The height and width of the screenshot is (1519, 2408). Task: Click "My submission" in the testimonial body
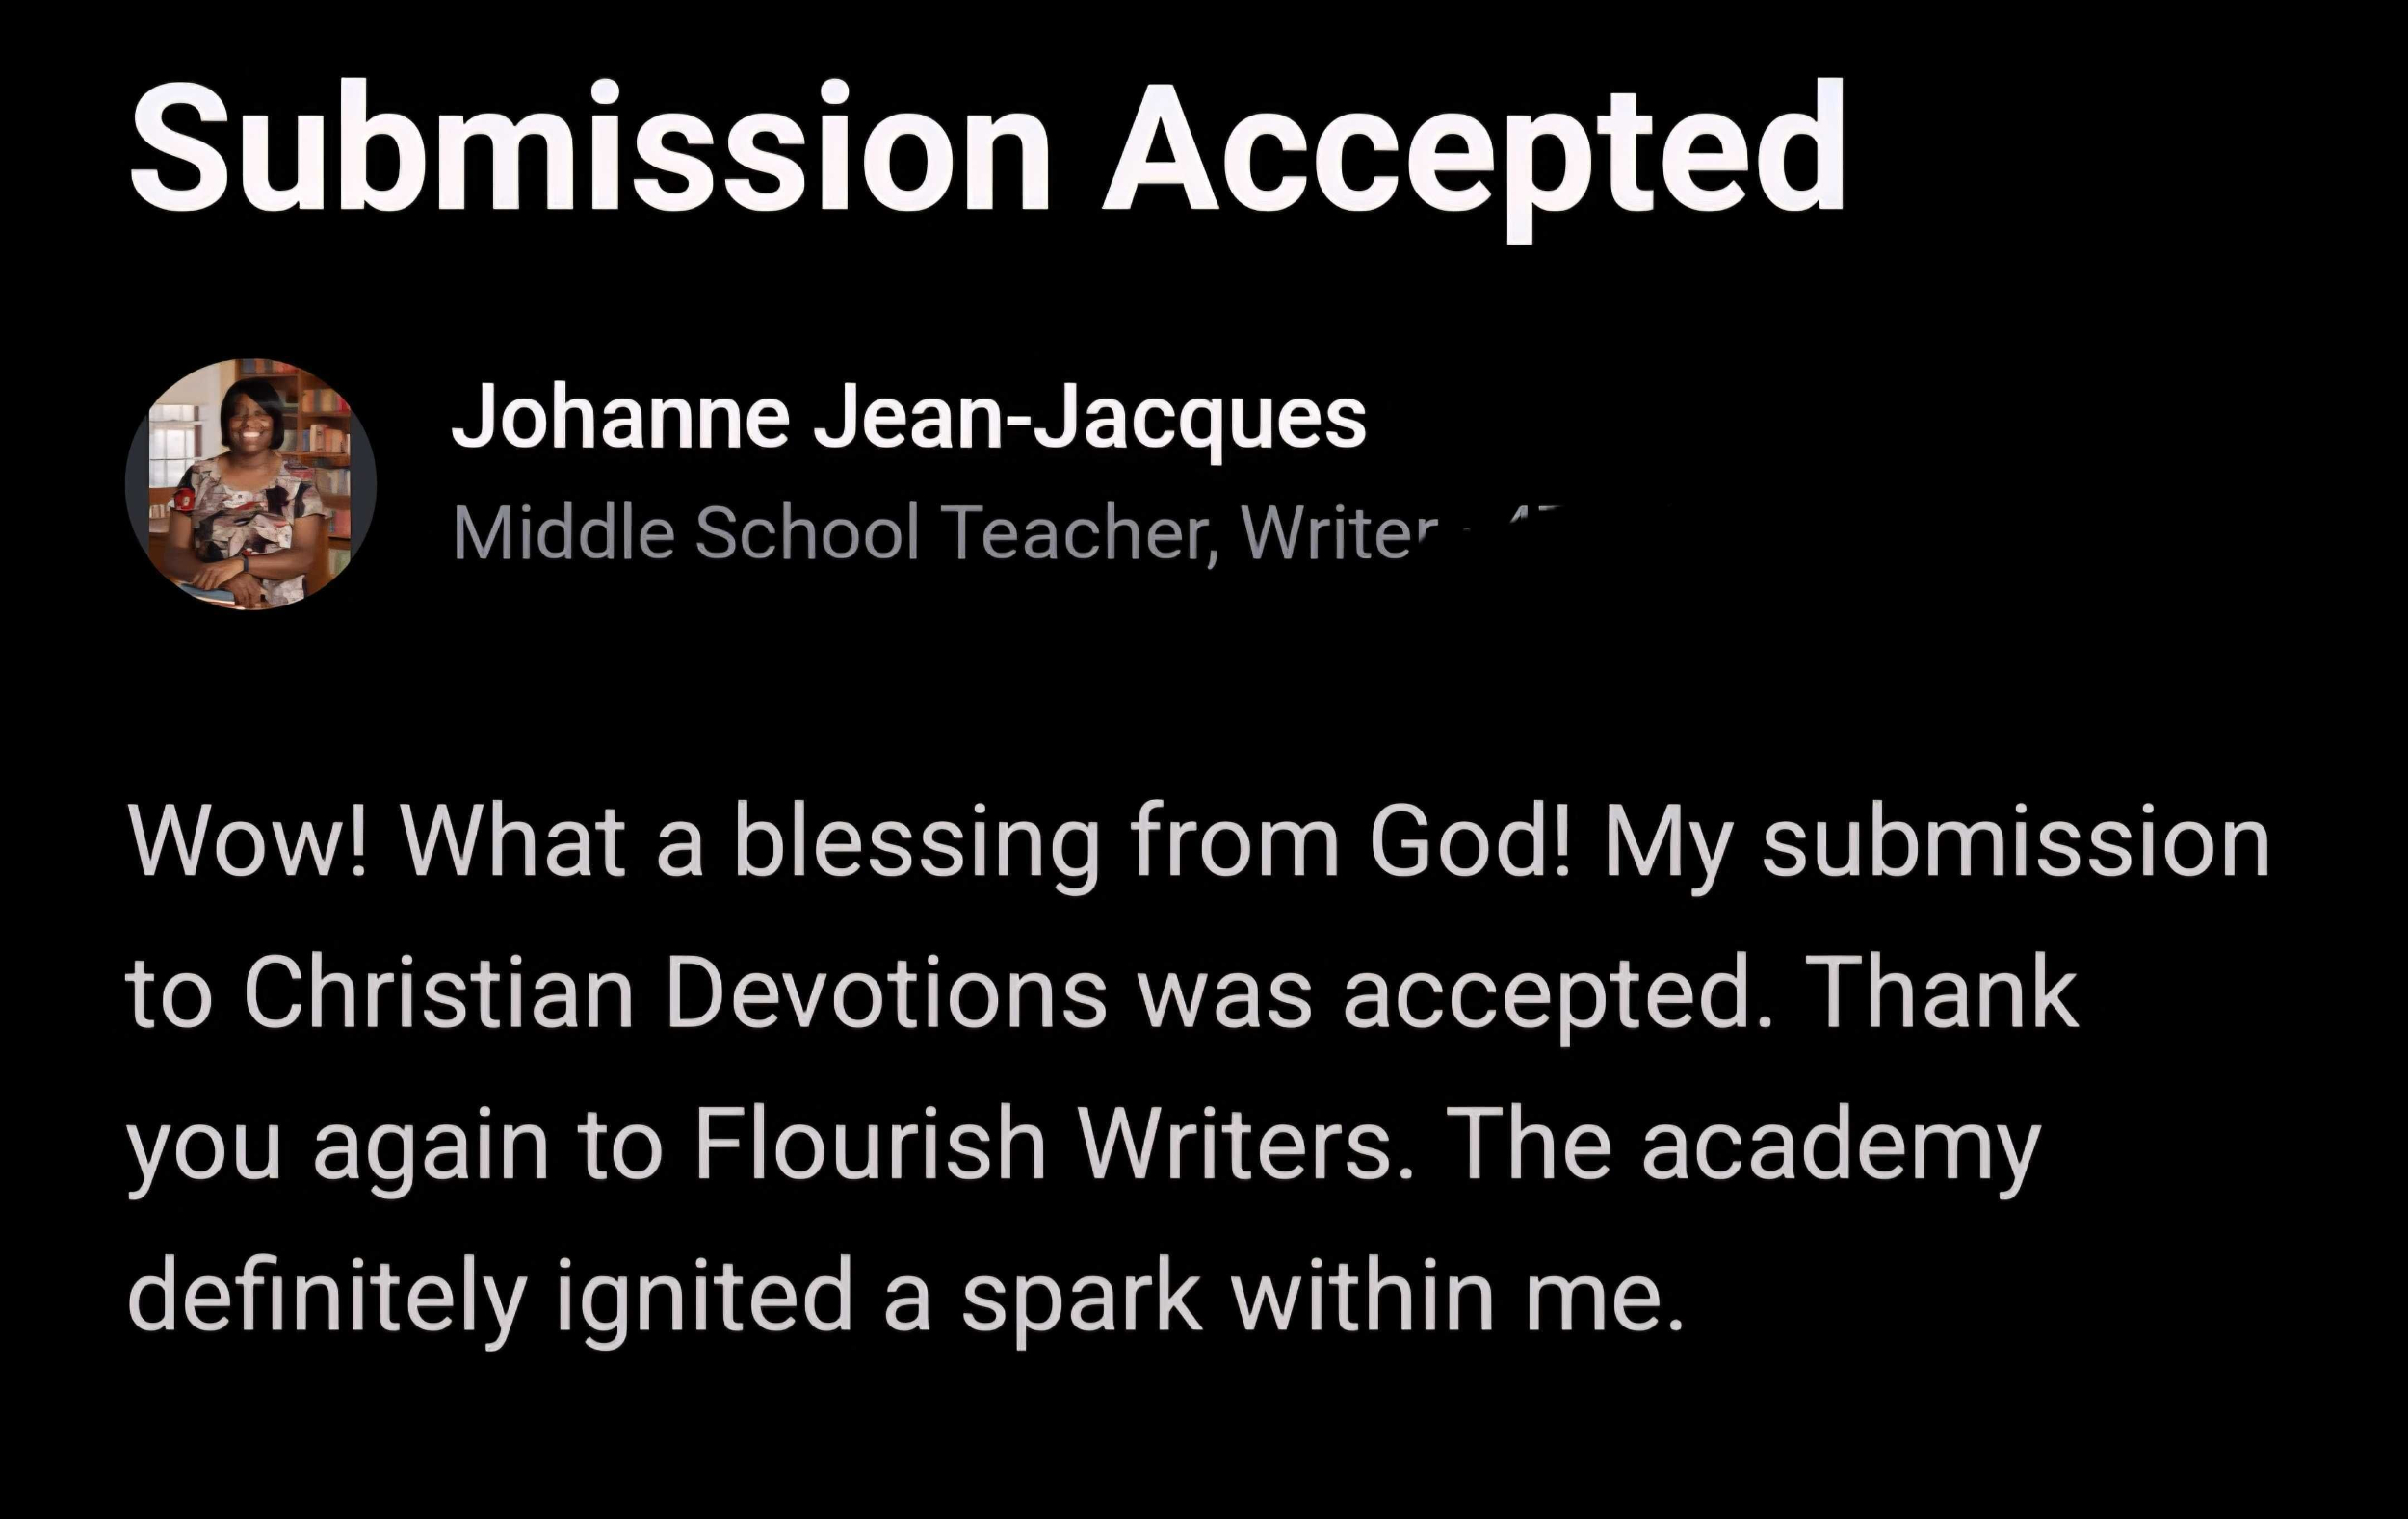point(1936,842)
